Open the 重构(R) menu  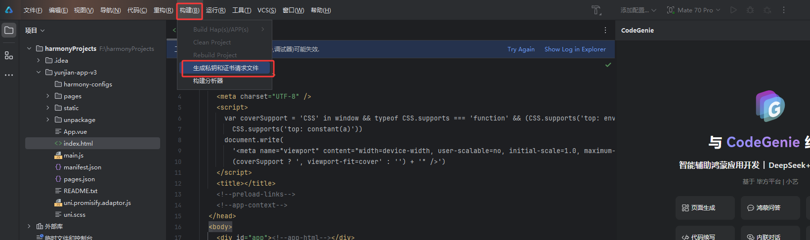click(x=163, y=10)
